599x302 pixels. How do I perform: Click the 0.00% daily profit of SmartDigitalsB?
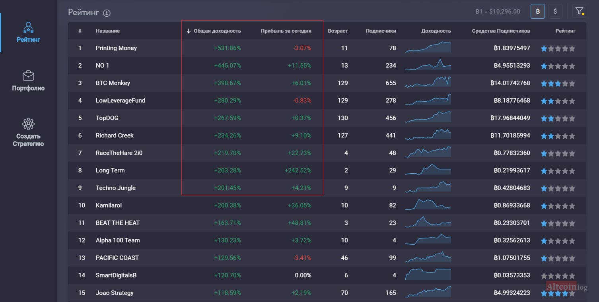pyautogui.click(x=303, y=275)
